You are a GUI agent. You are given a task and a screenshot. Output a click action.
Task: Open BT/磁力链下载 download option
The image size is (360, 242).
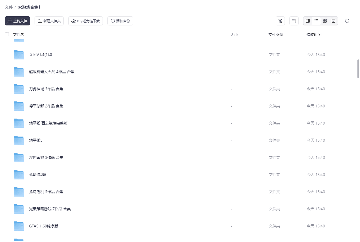(x=85, y=21)
